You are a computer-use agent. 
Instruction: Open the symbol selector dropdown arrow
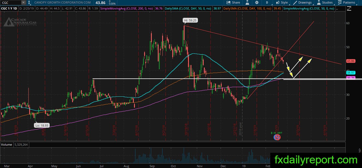coord(23,2)
